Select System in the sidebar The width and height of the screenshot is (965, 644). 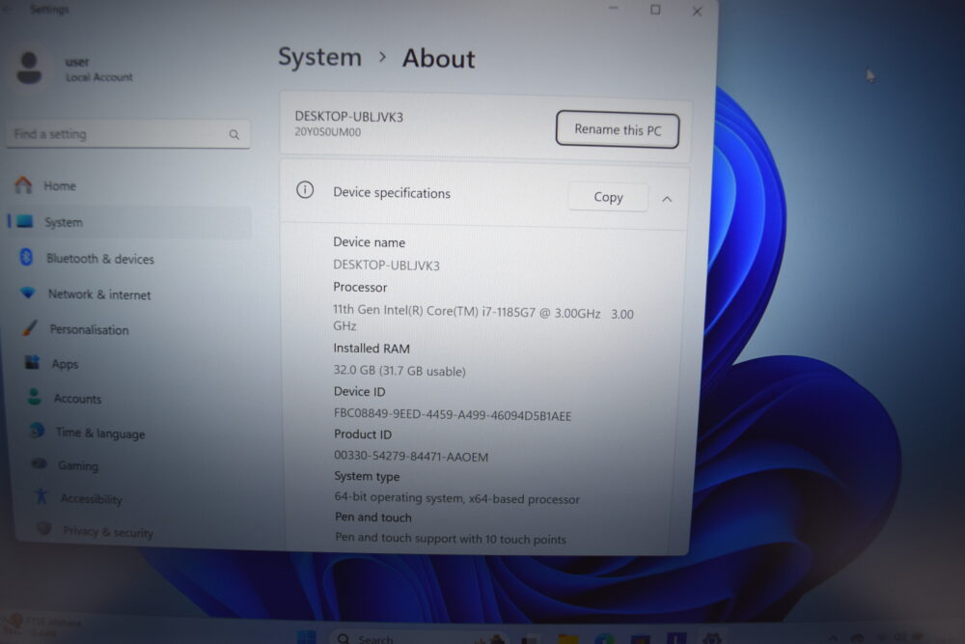[129, 222]
